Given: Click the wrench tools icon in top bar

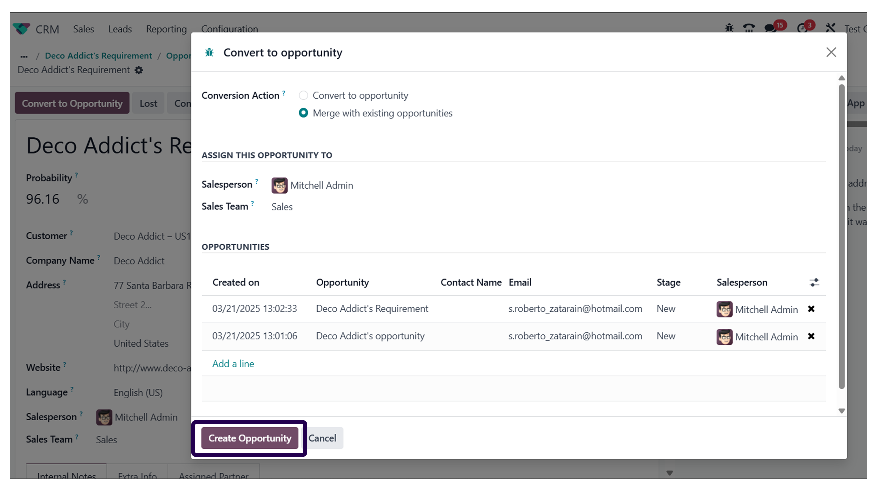Looking at the screenshot, I should tap(830, 28).
